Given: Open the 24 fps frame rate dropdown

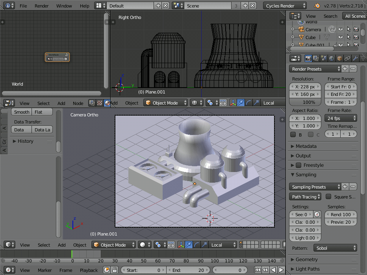Looking at the screenshot, I should [x=341, y=118].
